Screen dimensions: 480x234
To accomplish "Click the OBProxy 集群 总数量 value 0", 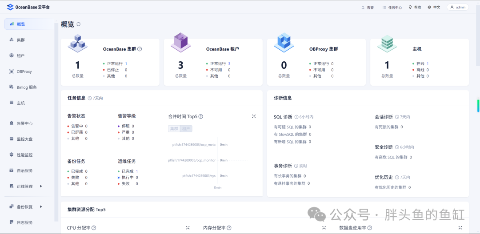I will 284,65.
